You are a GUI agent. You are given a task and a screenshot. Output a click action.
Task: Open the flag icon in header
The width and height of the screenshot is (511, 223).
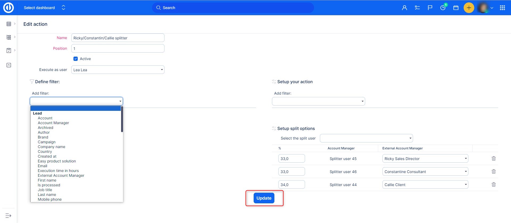[430, 8]
